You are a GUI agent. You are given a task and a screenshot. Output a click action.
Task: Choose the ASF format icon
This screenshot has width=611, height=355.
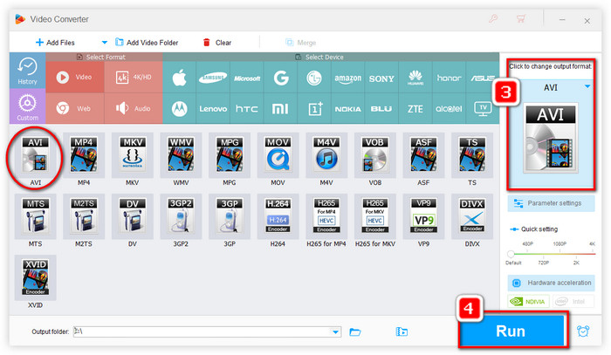pyautogui.click(x=423, y=155)
